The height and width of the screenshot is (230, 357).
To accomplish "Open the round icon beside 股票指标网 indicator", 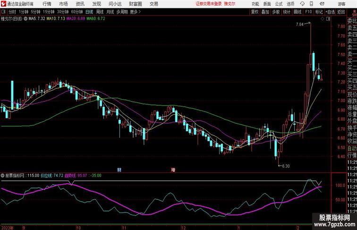I will tap(2, 176).
